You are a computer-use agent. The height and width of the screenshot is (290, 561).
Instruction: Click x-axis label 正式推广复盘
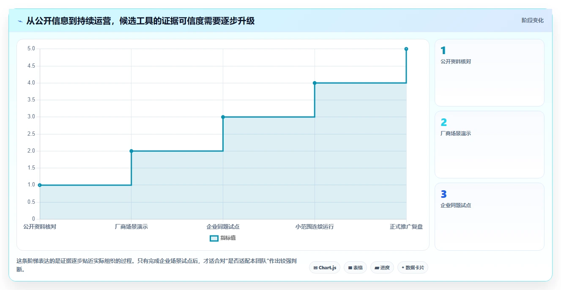(406, 227)
